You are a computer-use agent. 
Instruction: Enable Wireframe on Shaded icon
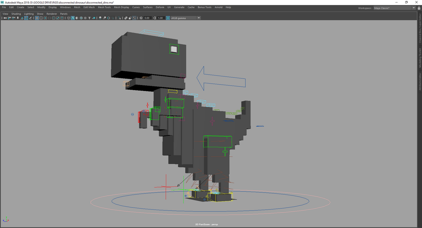(x=81, y=18)
